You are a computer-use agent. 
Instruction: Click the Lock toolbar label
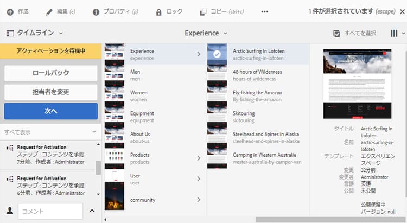(174, 11)
